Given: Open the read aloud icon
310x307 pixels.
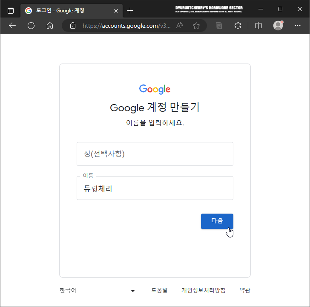Looking at the screenshot, I should pyautogui.click(x=179, y=26).
